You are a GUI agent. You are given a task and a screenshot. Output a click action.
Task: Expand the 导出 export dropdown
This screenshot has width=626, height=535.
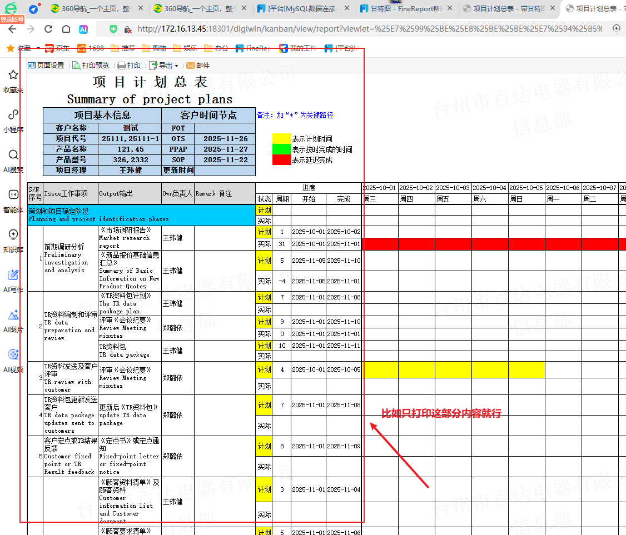click(164, 66)
